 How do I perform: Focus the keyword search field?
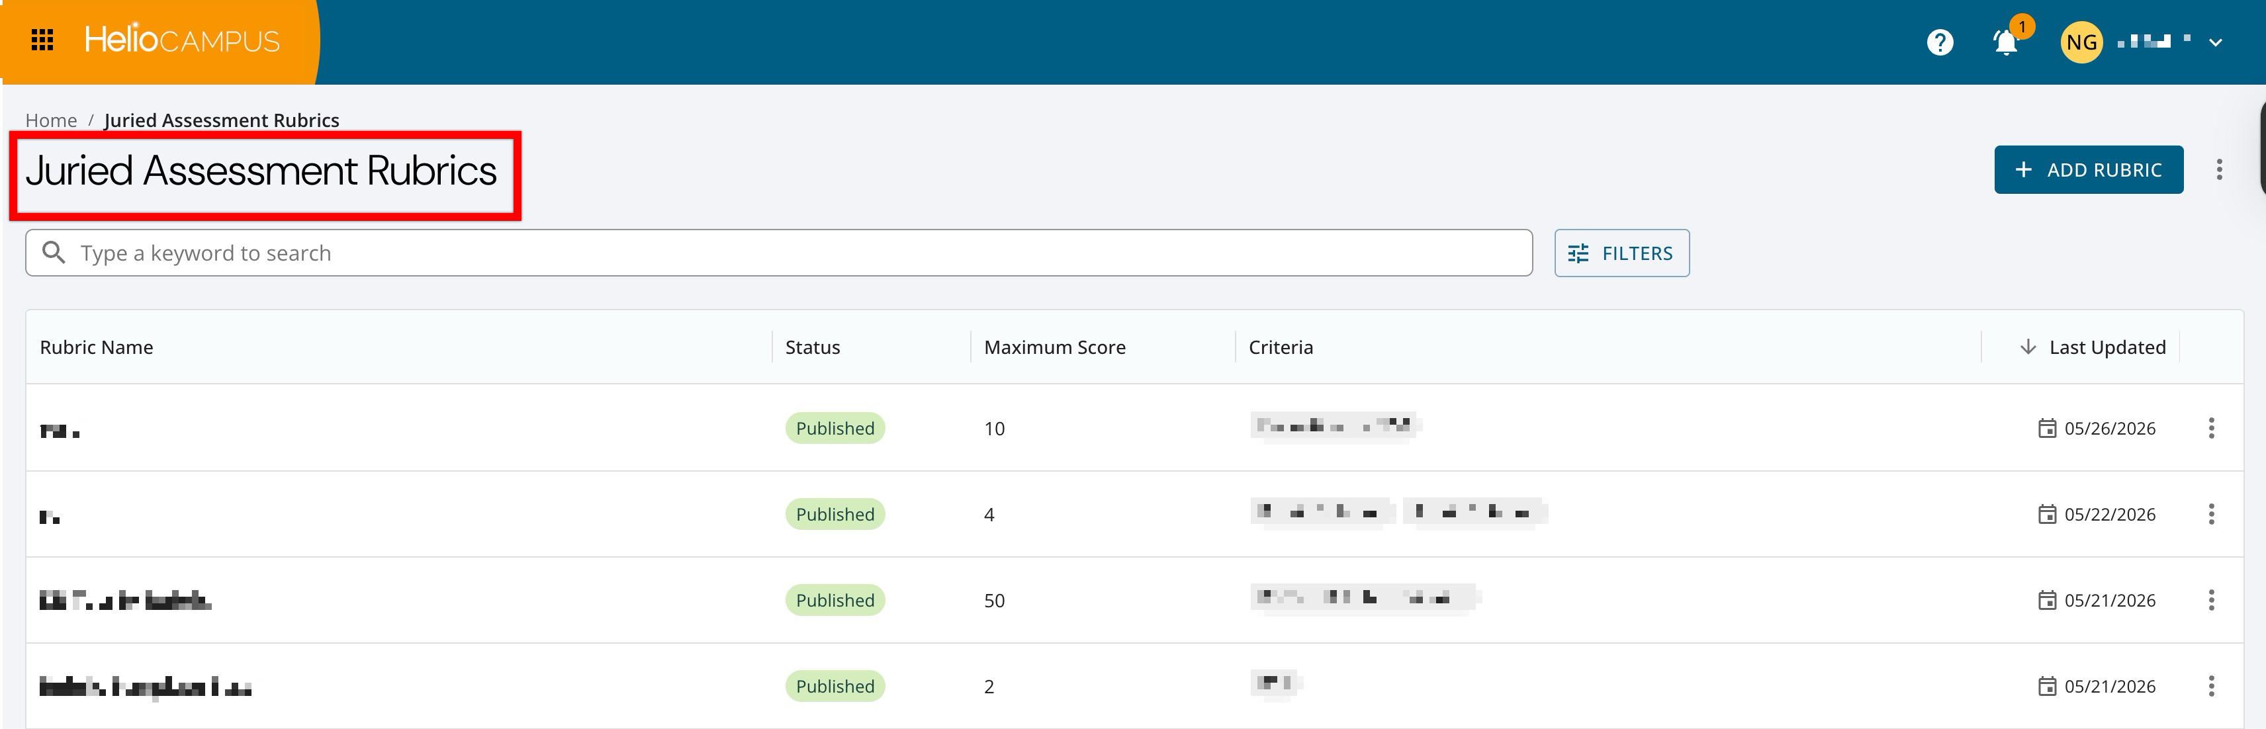pyautogui.click(x=778, y=253)
